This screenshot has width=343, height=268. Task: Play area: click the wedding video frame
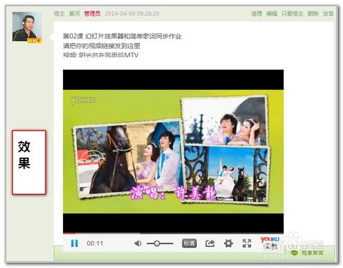click(174, 152)
